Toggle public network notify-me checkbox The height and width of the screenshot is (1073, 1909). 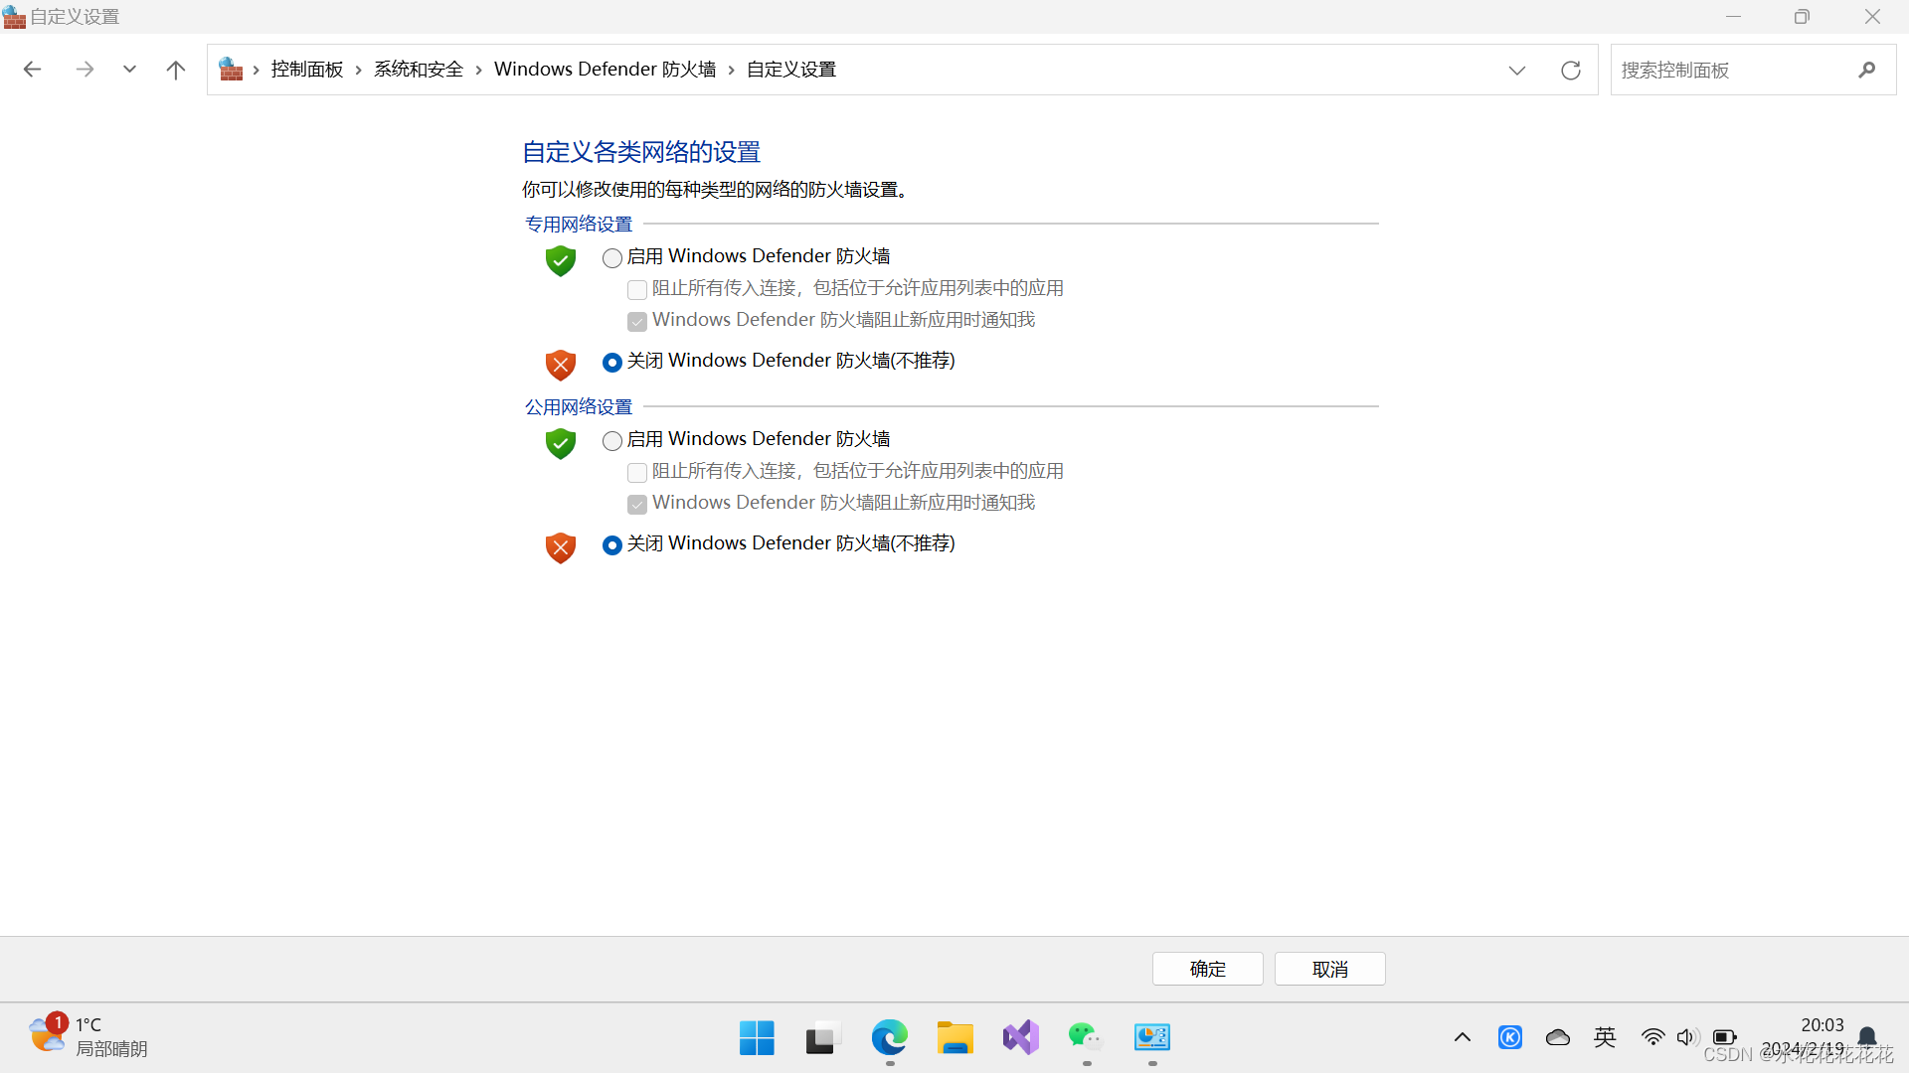coord(637,505)
